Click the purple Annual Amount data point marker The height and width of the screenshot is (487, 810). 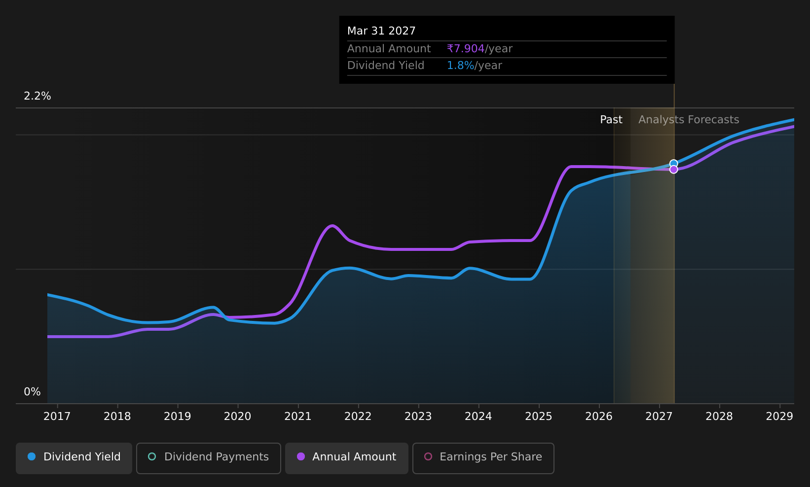coord(673,170)
